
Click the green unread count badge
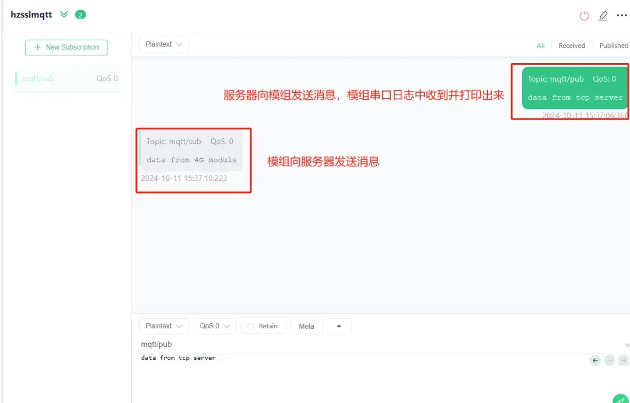[80, 15]
